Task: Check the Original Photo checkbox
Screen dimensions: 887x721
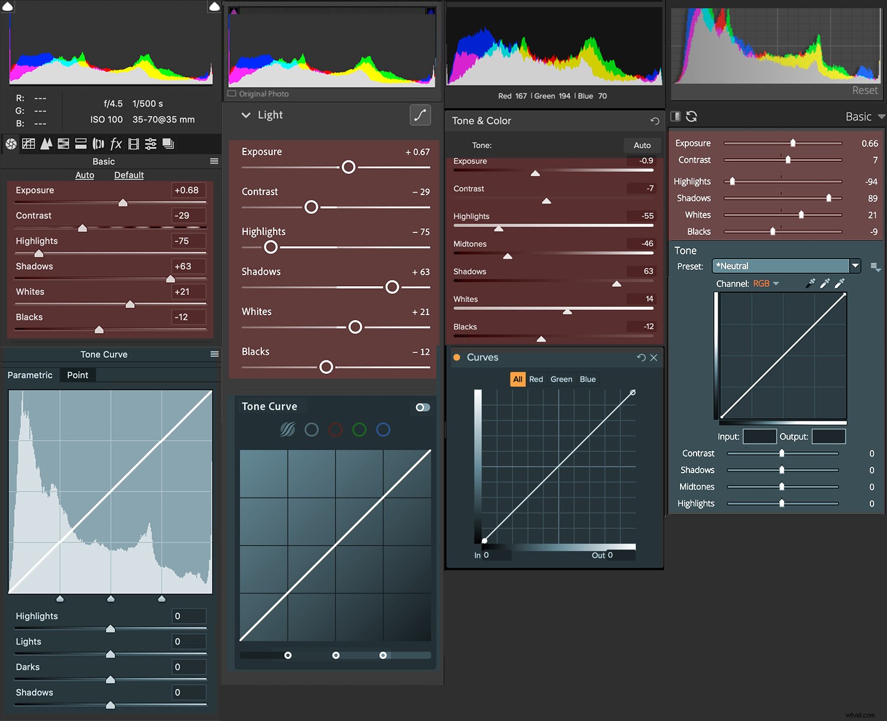Action: pos(232,94)
